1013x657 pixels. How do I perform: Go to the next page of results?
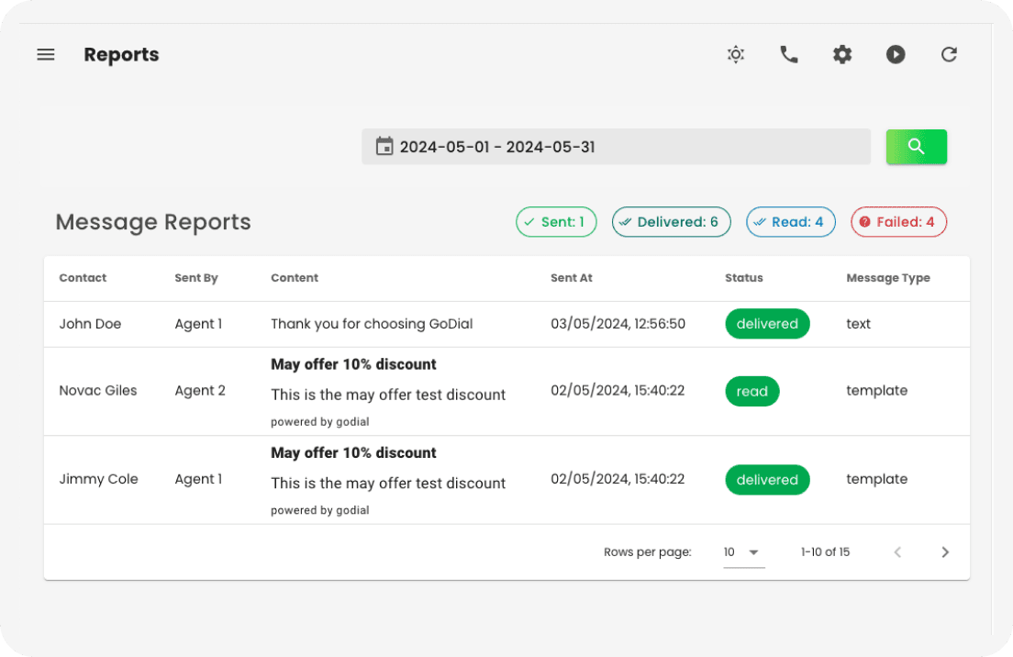[x=945, y=551]
